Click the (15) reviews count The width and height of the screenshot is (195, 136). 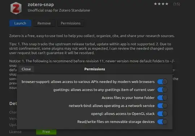coord(177,4)
